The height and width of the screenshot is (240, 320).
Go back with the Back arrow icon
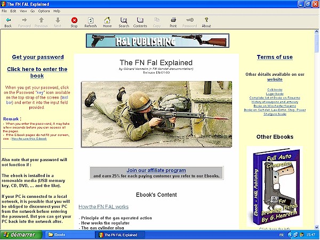click(8, 20)
